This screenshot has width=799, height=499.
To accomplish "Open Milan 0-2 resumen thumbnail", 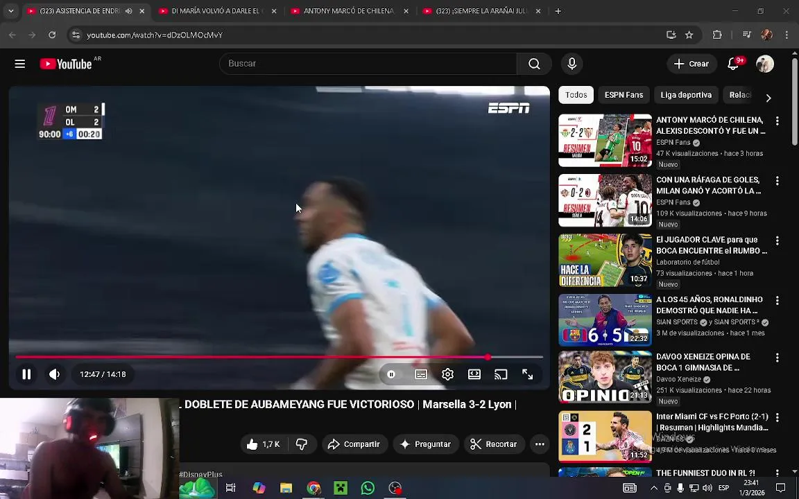I will pyautogui.click(x=605, y=200).
